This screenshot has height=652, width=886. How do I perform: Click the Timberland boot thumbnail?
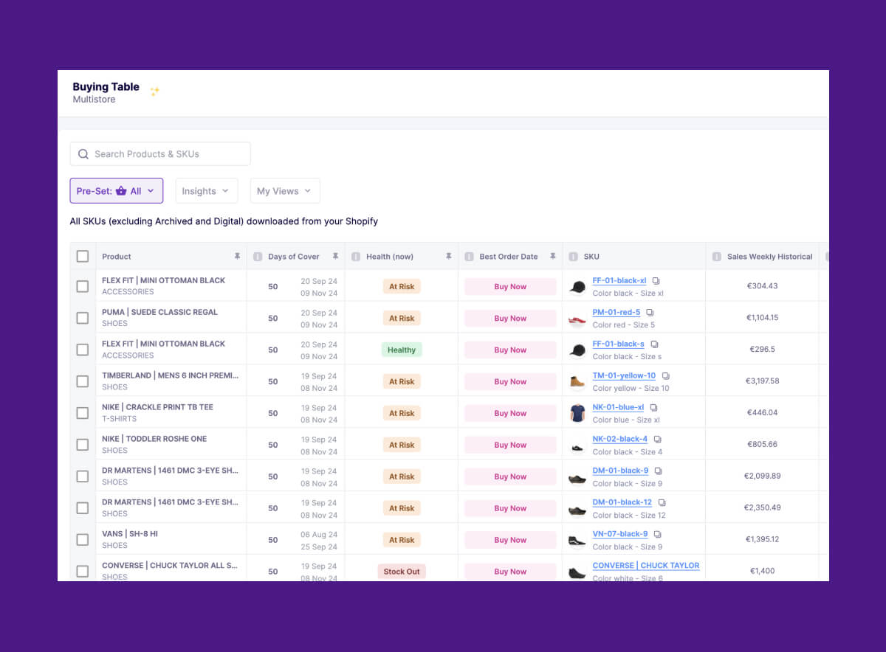point(577,381)
